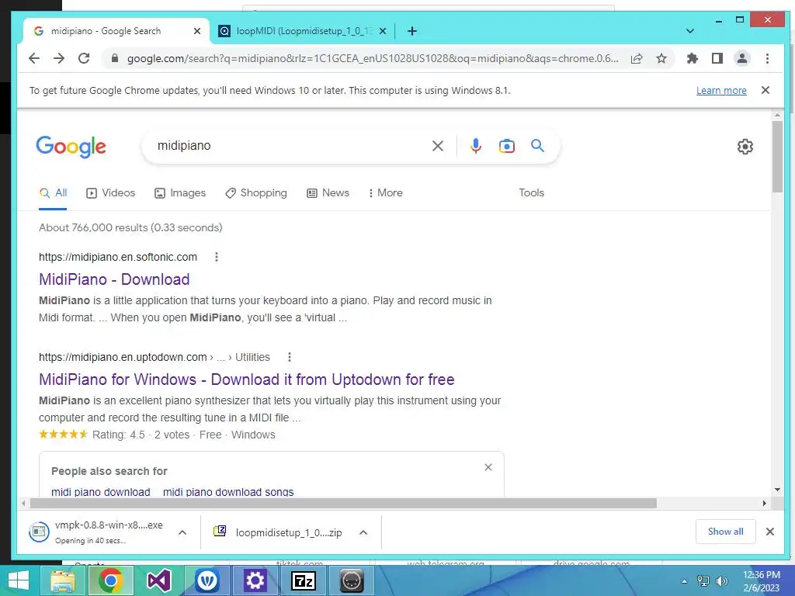Image resolution: width=795 pixels, height=596 pixels.
Task: Toggle Chrome side panel
Action: click(x=717, y=58)
